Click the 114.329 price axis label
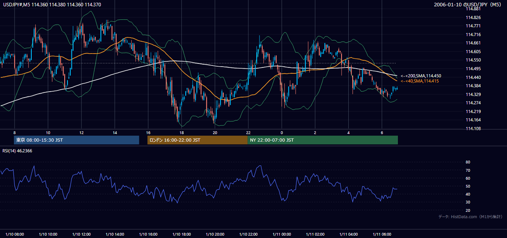This screenshot has height=238, width=507. 473,94
